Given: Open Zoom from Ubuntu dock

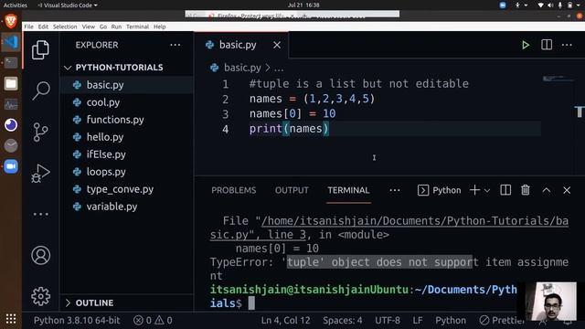Looking at the screenshot, I should point(10,166).
